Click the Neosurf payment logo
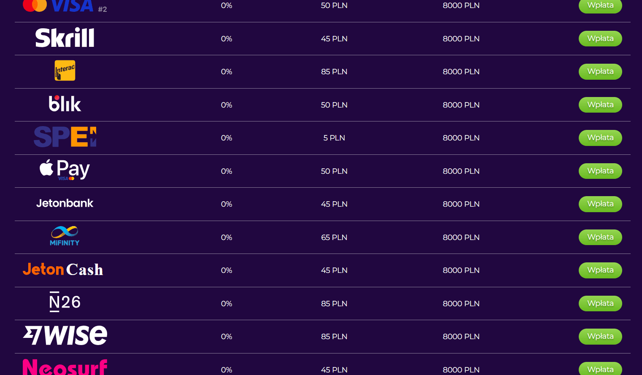 (65, 367)
